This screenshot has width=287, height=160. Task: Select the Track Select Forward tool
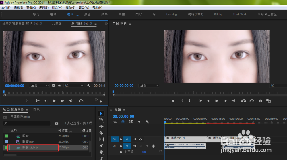click(101, 120)
